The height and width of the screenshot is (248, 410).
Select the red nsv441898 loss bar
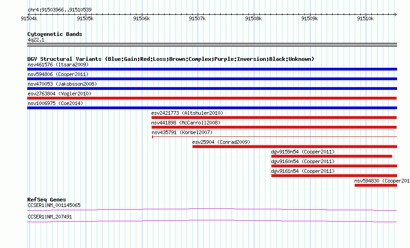tap(274, 127)
